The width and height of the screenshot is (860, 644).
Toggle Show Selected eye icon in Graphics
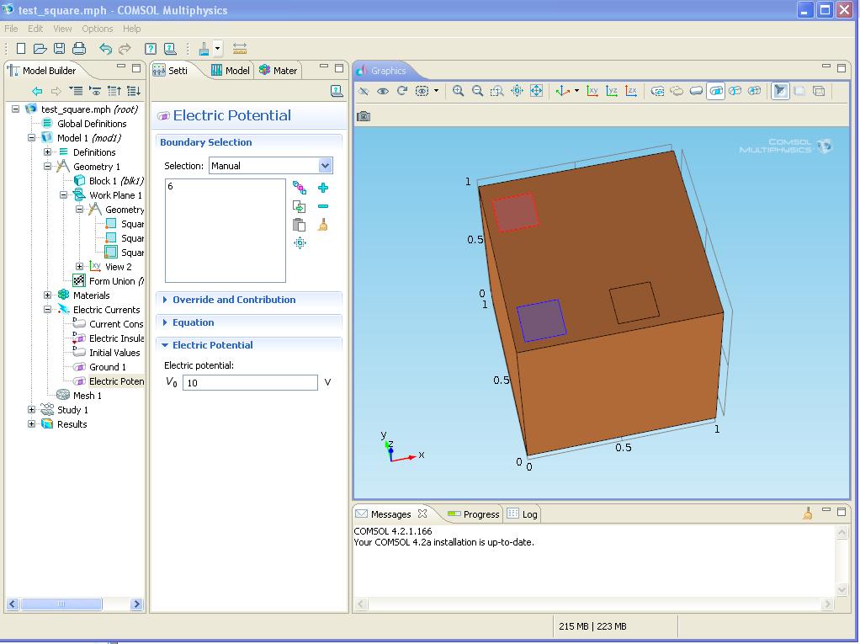pos(383,91)
